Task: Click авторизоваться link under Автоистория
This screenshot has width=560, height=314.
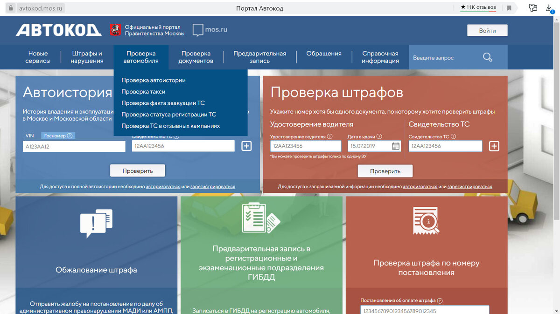Action: click(163, 186)
